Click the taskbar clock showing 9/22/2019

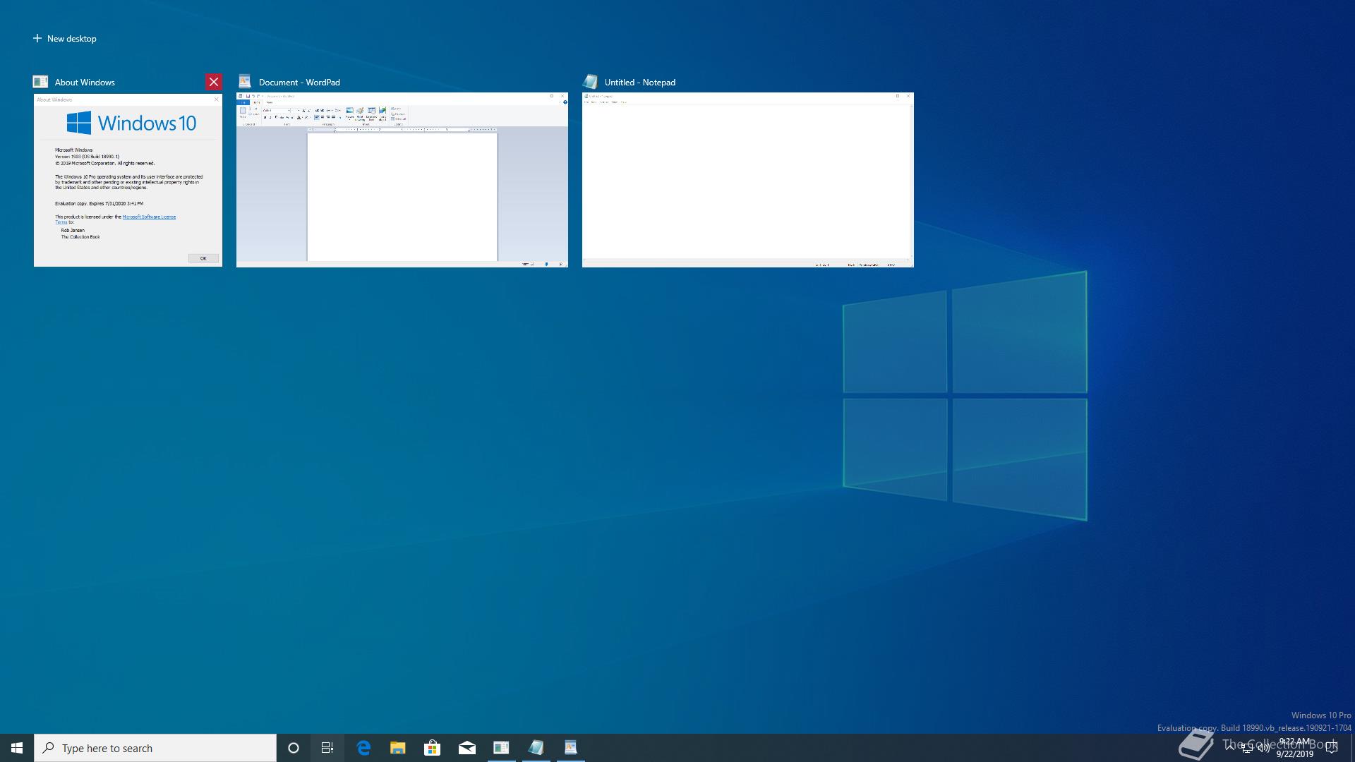coord(1295,748)
